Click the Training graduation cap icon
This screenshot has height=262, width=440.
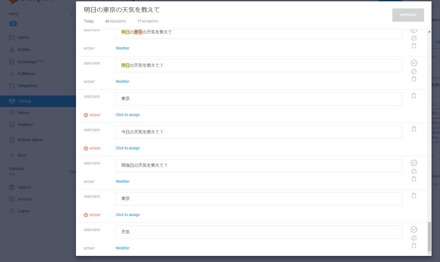tap(12, 101)
